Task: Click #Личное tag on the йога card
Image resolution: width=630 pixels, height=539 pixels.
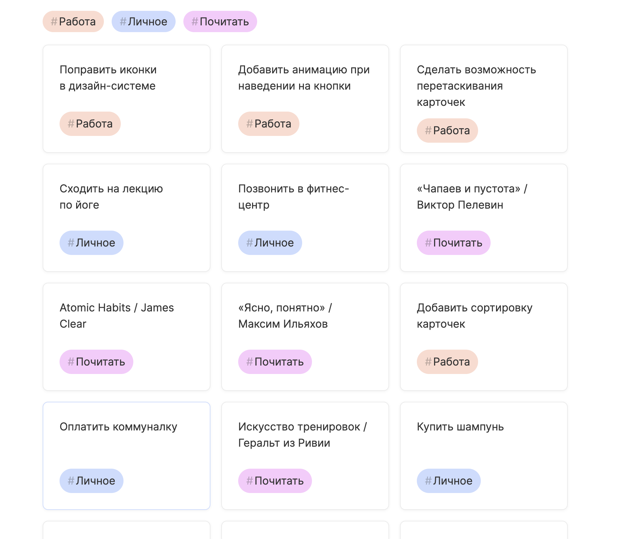Action: (91, 243)
